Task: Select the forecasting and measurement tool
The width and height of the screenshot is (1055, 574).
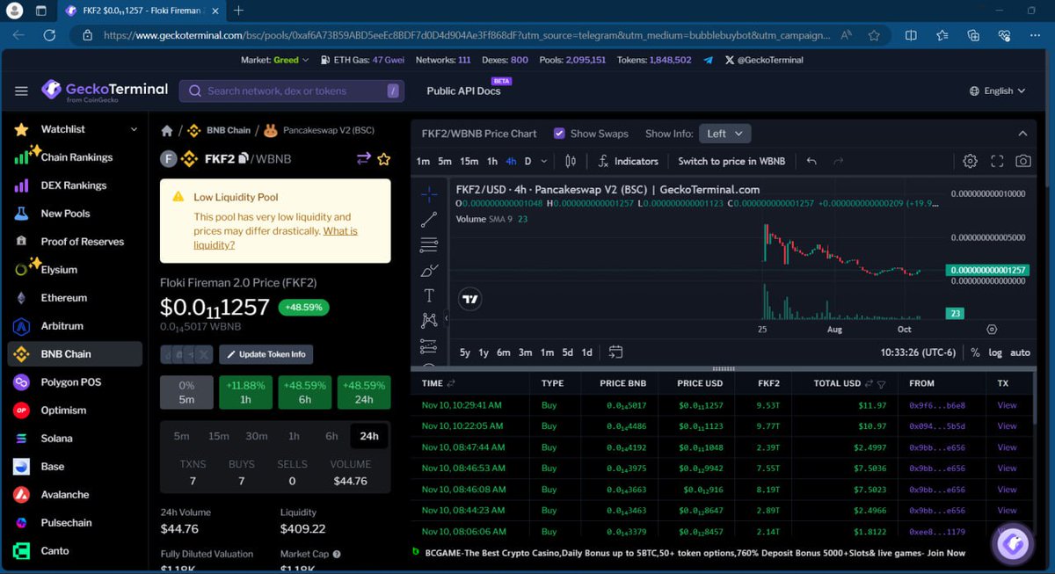Action: coord(429,345)
